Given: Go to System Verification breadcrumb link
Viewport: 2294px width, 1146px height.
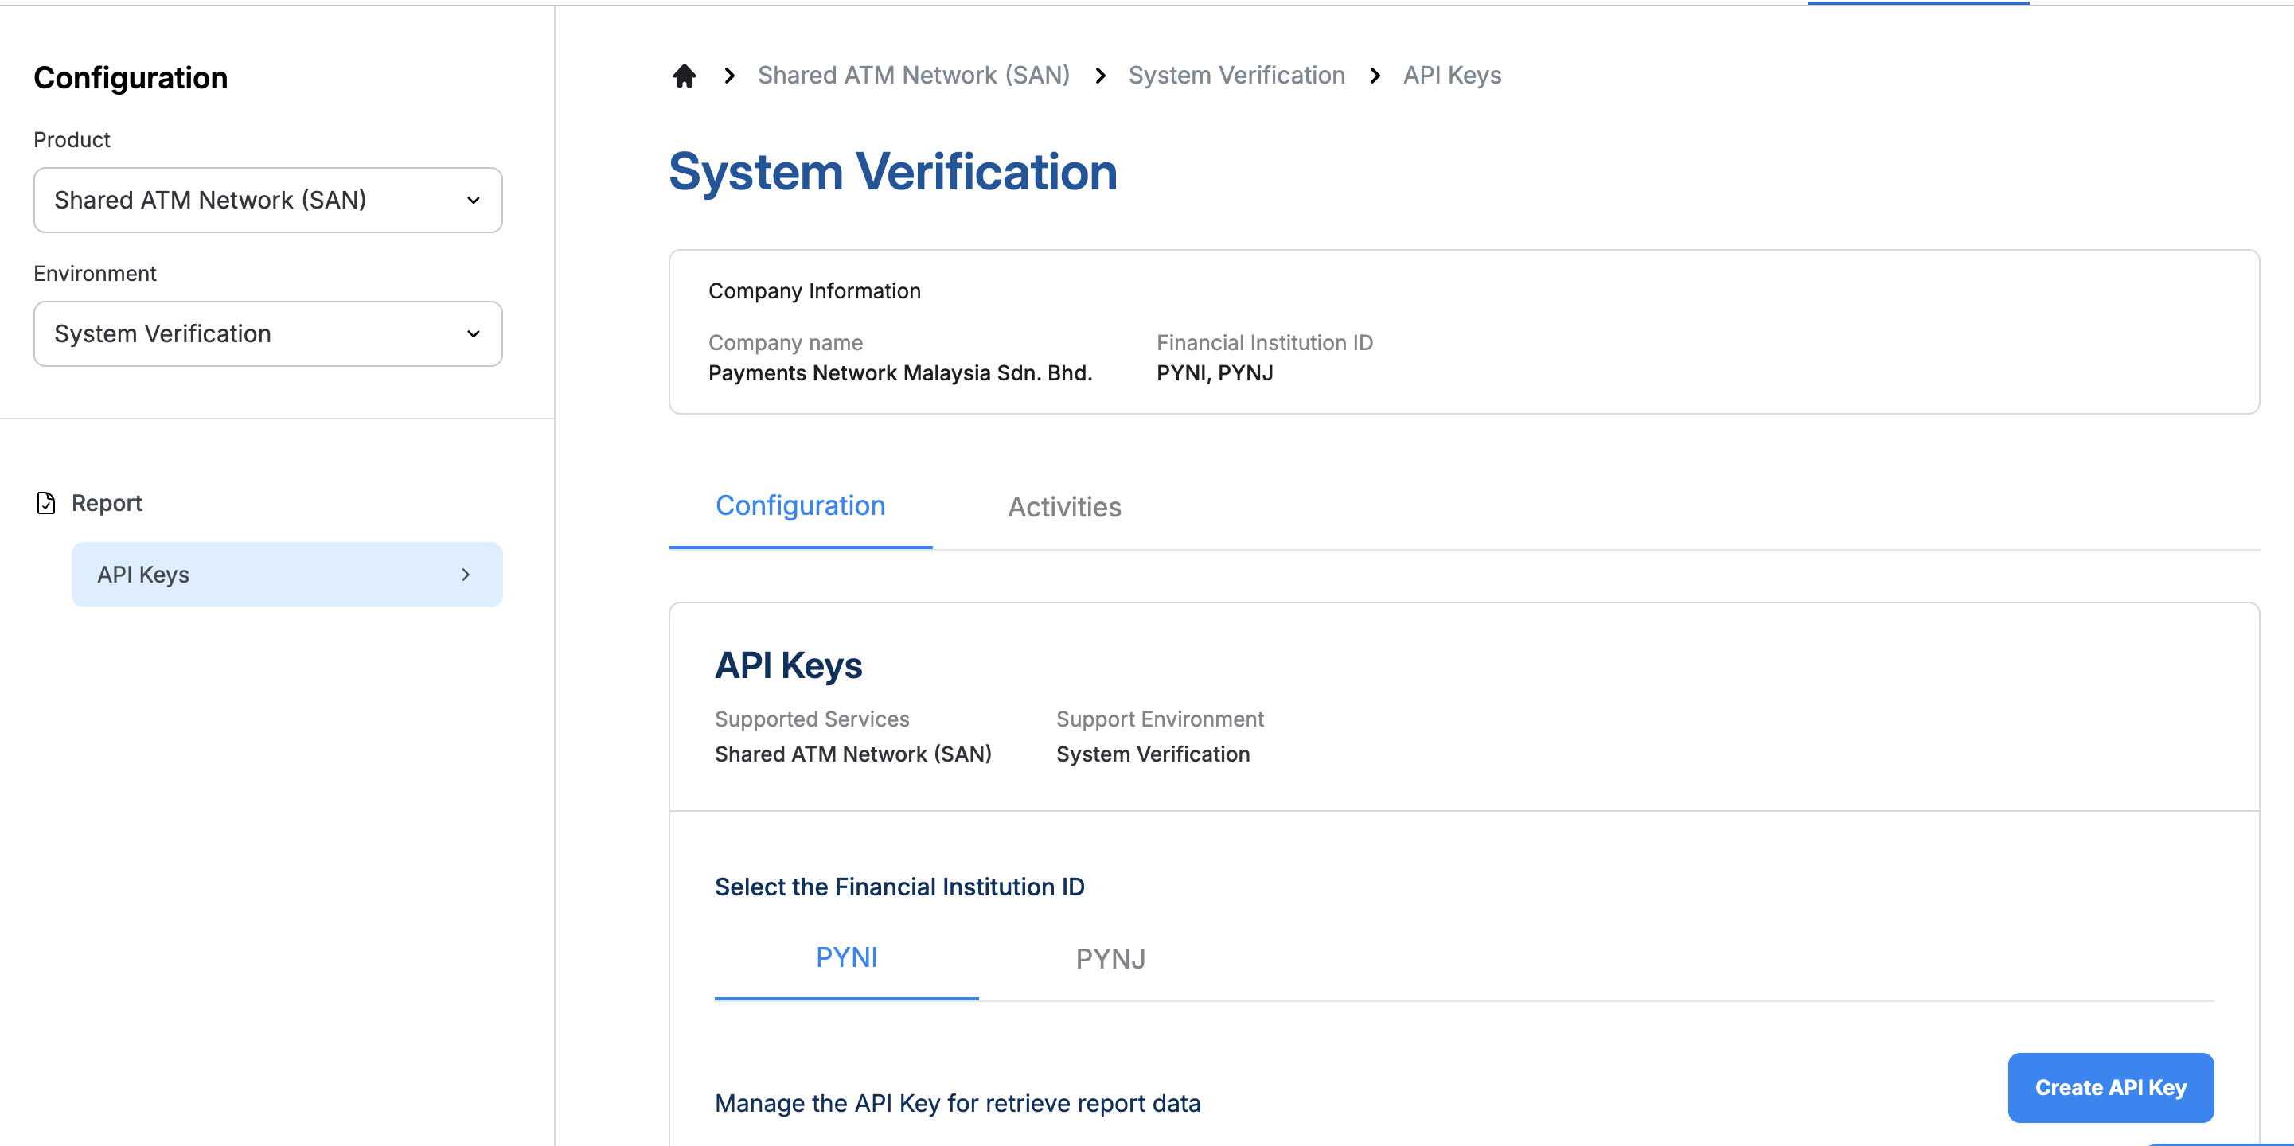Looking at the screenshot, I should click(1236, 76).
